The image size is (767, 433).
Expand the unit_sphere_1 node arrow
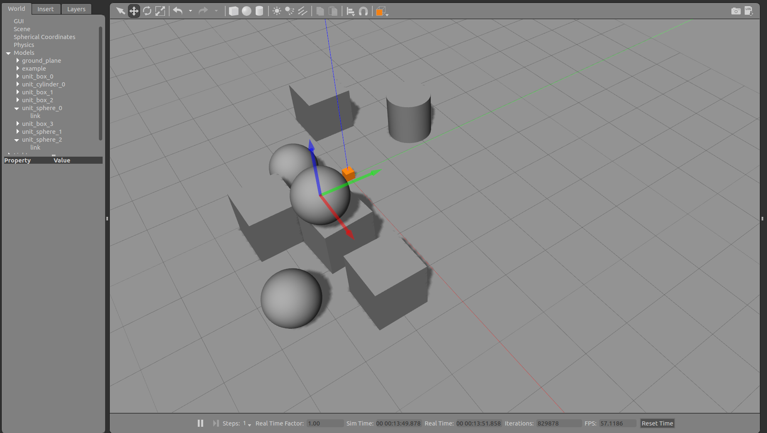tap(18, 132)
